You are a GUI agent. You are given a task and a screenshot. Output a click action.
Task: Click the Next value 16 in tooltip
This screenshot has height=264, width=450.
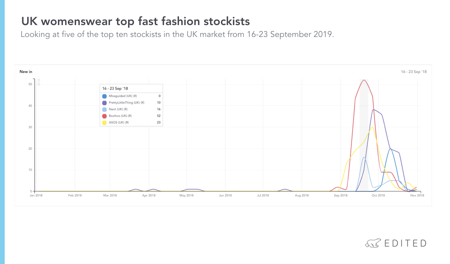point(158,109)
